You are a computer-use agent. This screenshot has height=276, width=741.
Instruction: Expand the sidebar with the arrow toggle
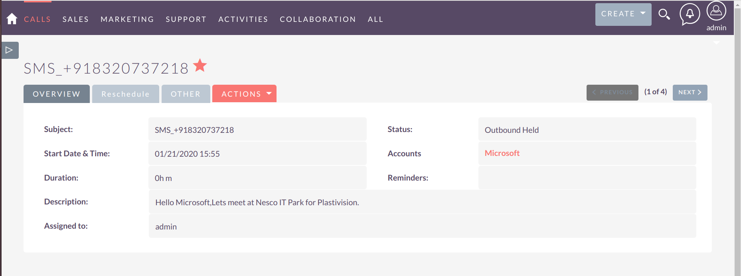click(x=10, y=50)
